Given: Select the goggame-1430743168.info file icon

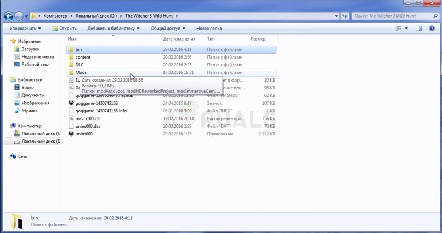Looking at the screenshot, I should click(x=71, y=111).
